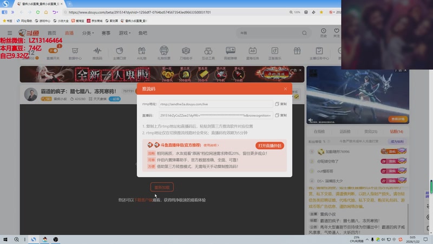Click the Windows Start button
Image resolution: width=433 pixels, height=244 pixels.
coord(5,239)
